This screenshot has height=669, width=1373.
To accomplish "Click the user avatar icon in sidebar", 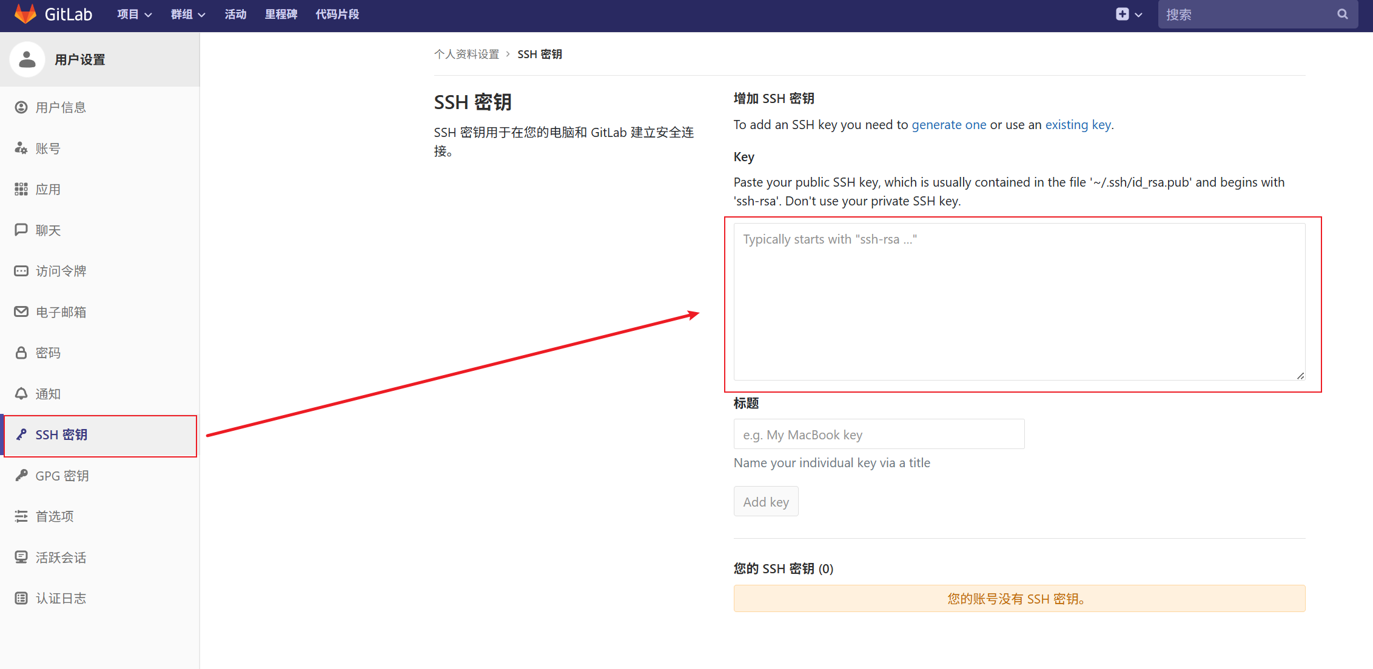I will click(27, 59).
